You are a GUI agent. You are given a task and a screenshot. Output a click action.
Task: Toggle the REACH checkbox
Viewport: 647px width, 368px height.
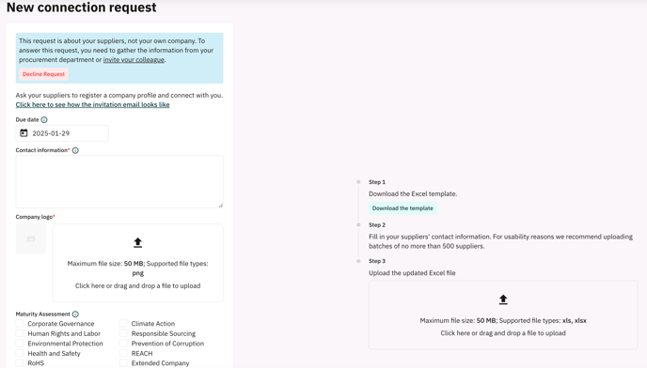tap(123, 353)
